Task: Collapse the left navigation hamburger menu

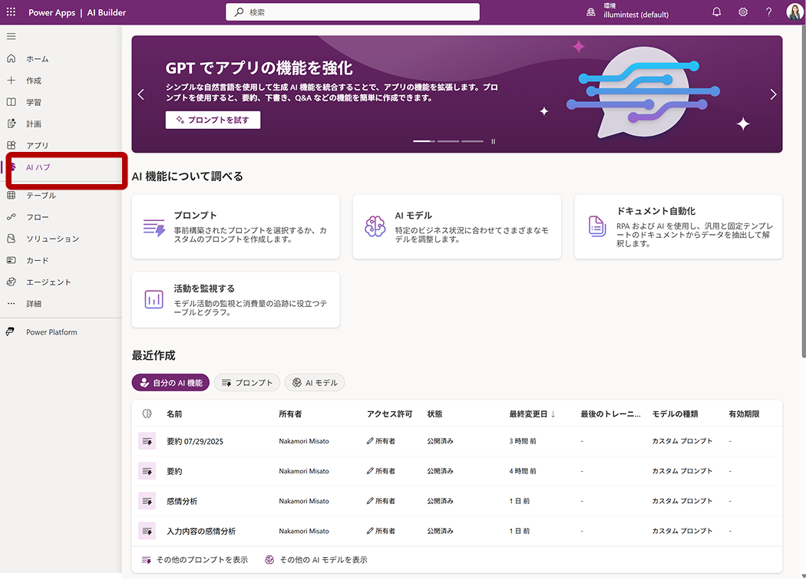Action: point(11,36)
